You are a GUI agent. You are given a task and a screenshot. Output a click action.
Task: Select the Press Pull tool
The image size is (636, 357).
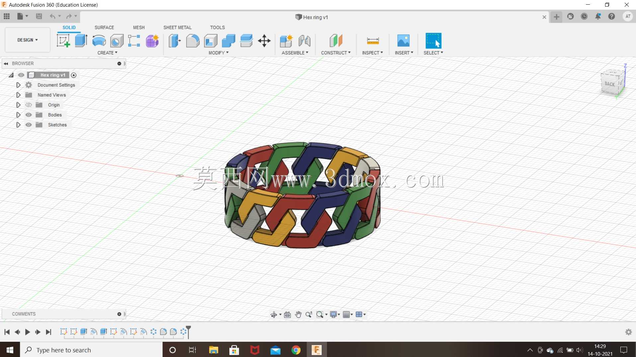[175, 41]
